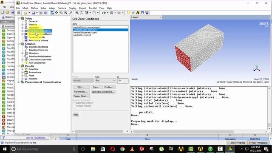Open Opera browser from the taskbar
This screenshot has width=272, height=153.
coord(113,149)
